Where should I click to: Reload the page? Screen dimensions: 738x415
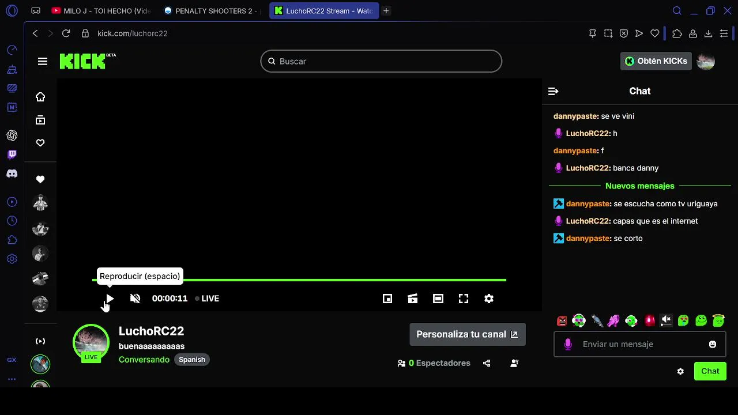[66, 33]
